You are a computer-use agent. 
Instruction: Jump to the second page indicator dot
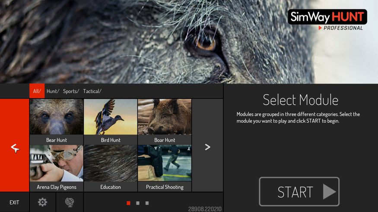[x=138, y=203]
